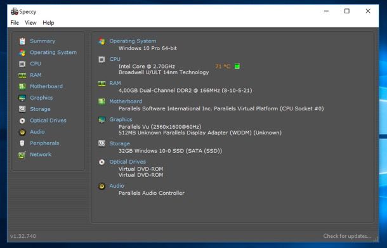Click the Operating System Windows flag sidebar icon
This screenshot has height=248, width=387.
click(x=22, y=53)
